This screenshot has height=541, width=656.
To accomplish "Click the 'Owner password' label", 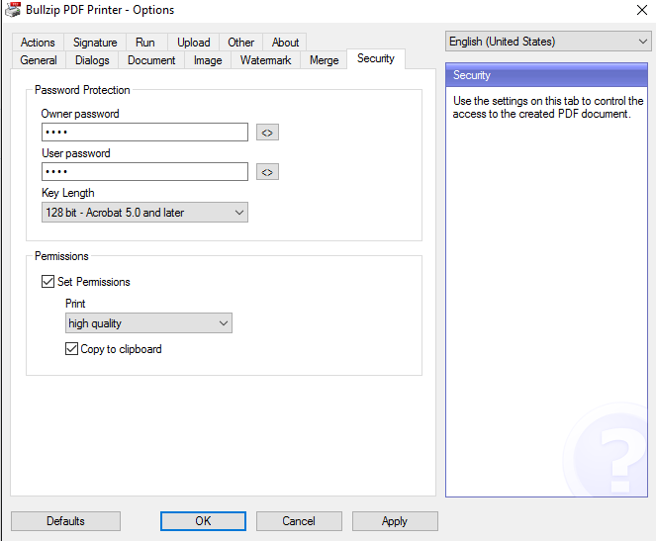I will (x=80, y=114).
